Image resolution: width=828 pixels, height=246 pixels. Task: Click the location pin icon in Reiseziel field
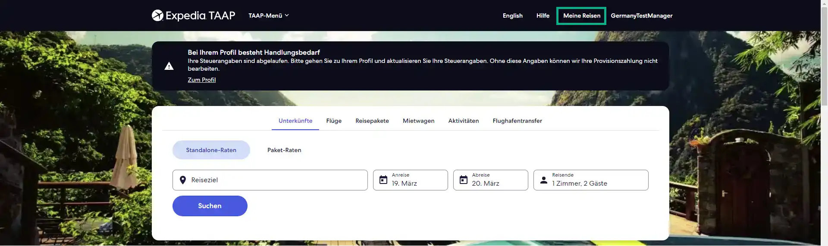(x=182, y=180)
